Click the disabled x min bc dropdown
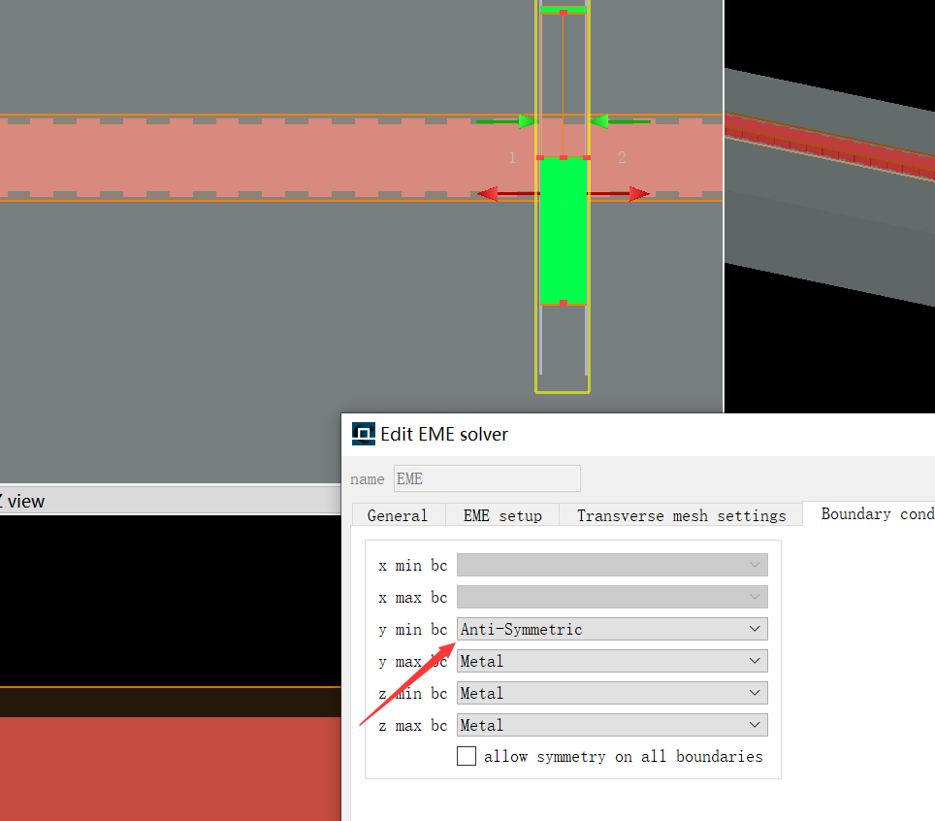Screen dimensions: 935x821 click(612, 565)
